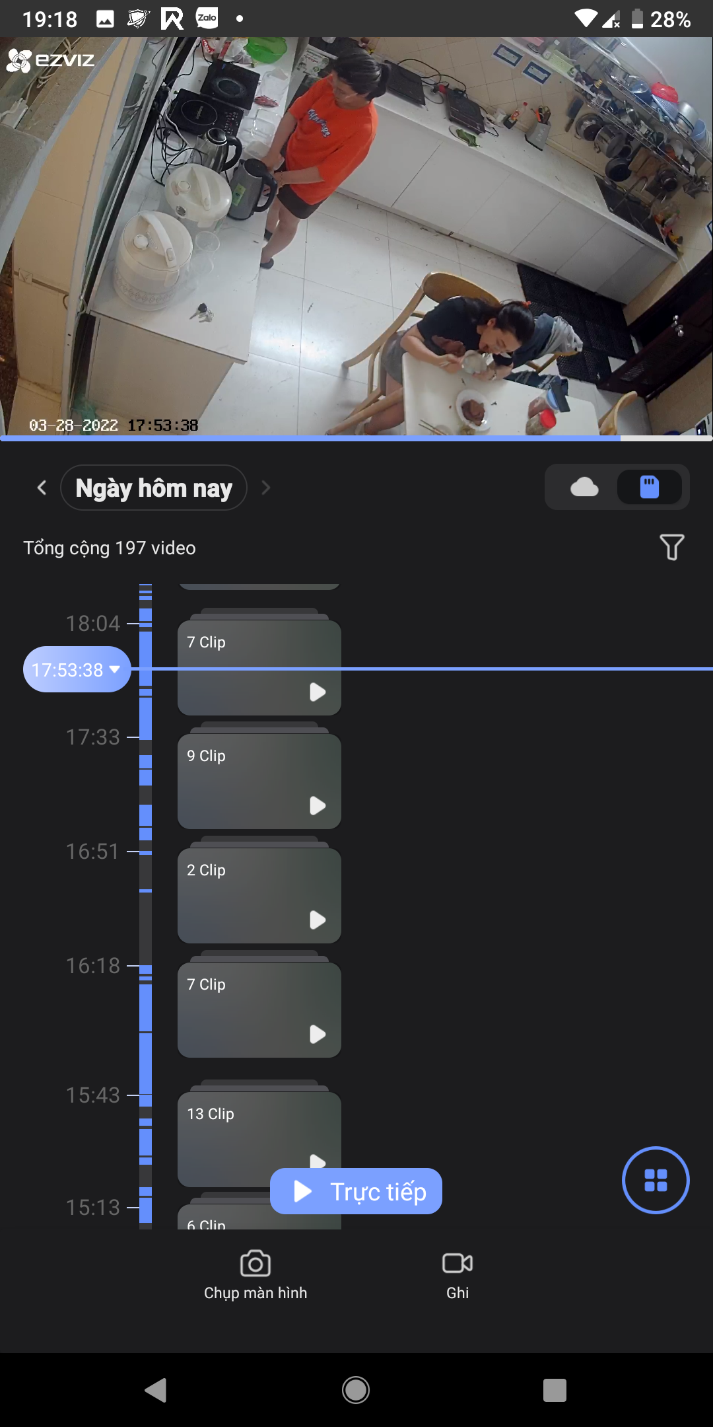Play the 2 Clip group
Screen dimensions: 713x1427
(x=318, y=920)
